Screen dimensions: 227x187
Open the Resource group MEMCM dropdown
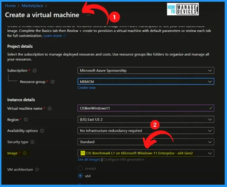coord(146,82)
